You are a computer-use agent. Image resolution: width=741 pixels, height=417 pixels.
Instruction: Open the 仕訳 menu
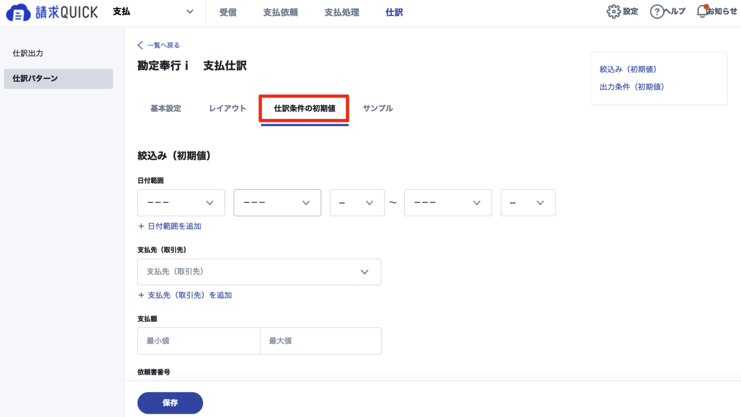pyautogui.click(x=394, y=13)
